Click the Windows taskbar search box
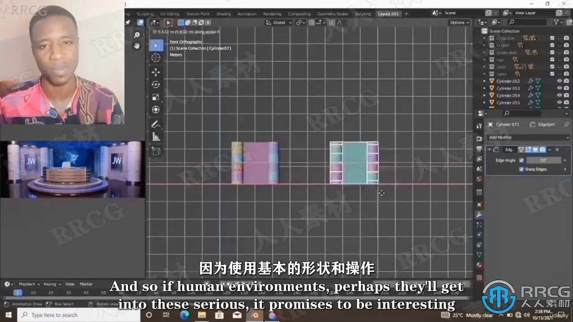Screen dimensions: 573x322 pos(80,315)
